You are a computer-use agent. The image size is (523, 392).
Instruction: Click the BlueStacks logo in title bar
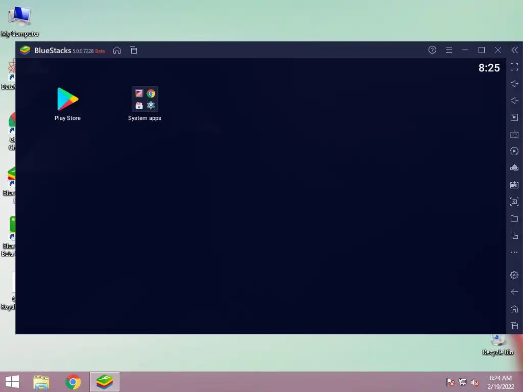(x=25, y=51)
